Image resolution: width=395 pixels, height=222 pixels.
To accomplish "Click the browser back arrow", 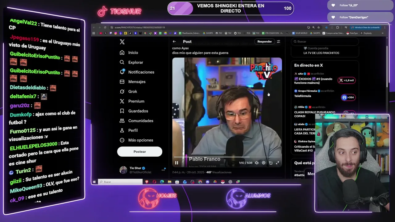I will tap(94, 27).
